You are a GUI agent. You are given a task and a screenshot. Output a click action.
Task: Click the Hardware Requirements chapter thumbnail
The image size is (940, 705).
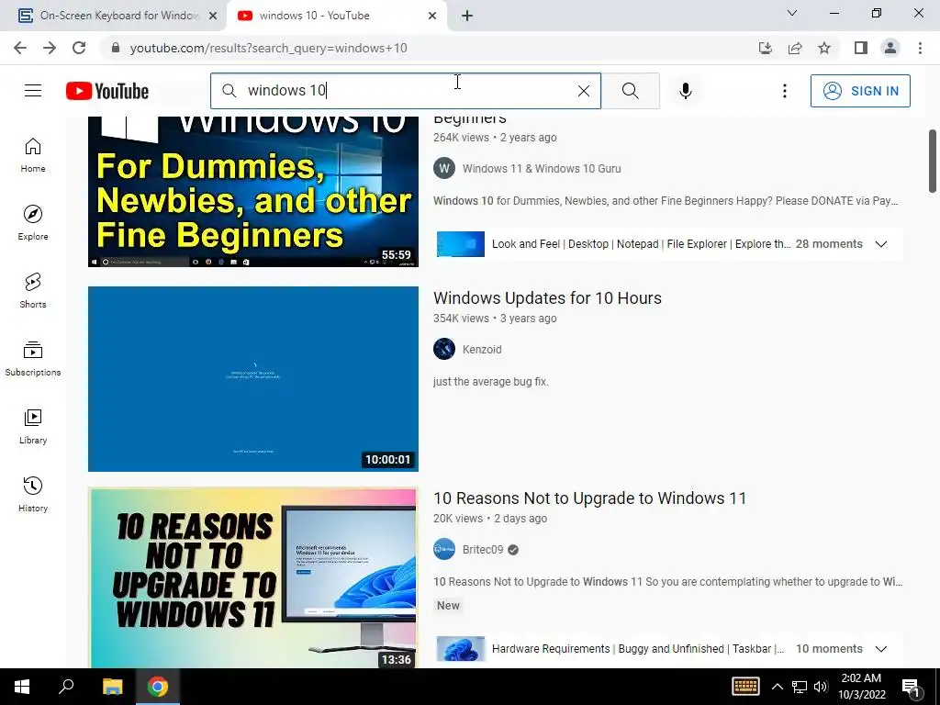(x=461, y=649)
